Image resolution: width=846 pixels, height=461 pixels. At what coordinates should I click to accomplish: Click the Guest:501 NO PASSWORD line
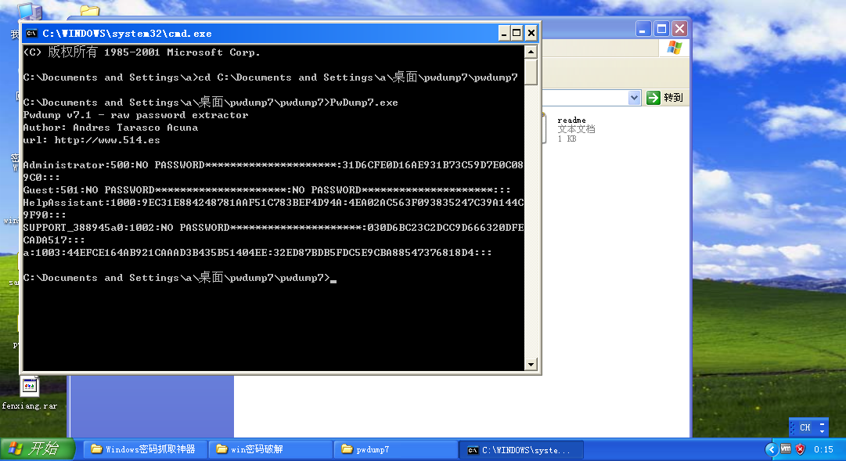click(x=267, y=190)
